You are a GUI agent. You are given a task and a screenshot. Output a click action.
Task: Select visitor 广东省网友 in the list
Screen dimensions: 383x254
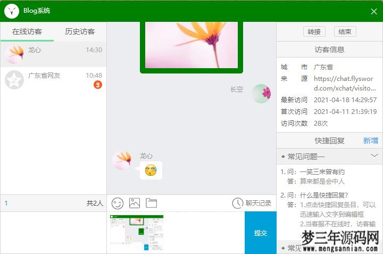pos(53,80)
